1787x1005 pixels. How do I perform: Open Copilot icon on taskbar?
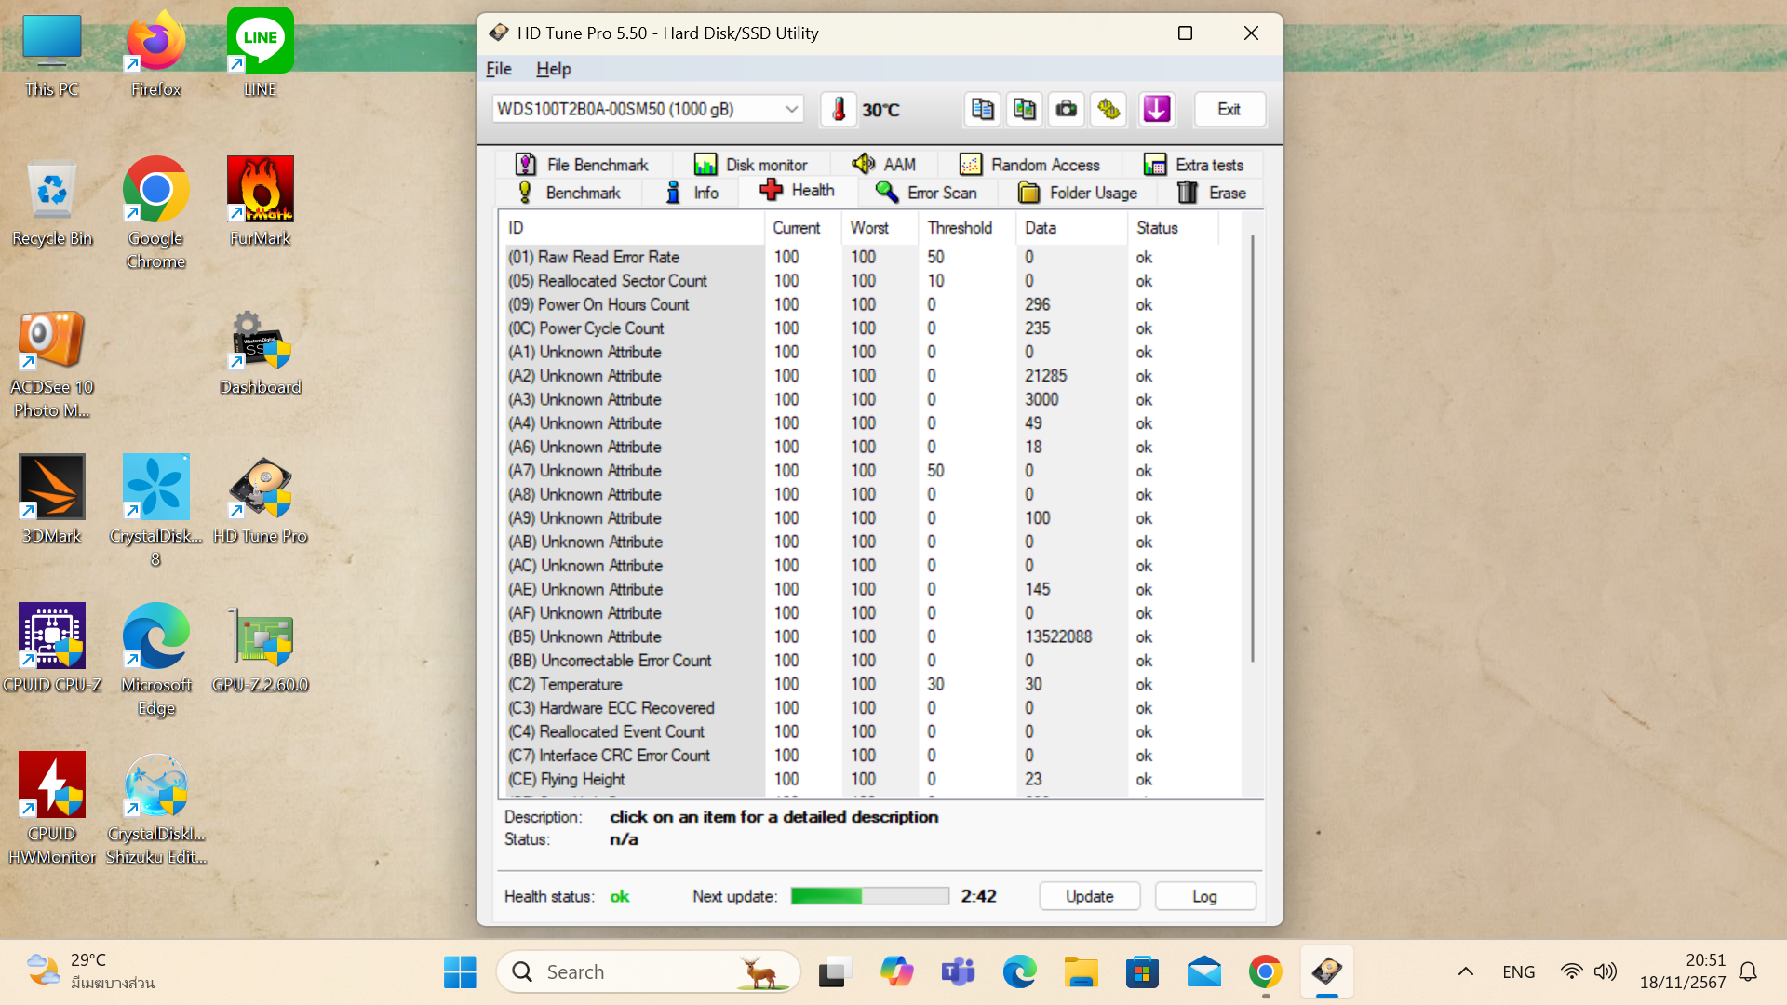pos(896,972)
